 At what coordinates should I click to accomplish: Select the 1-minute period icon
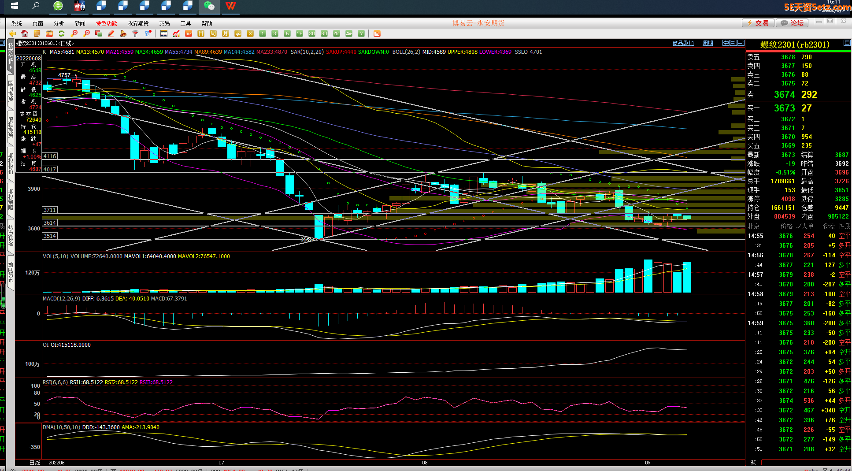(263, 33)
